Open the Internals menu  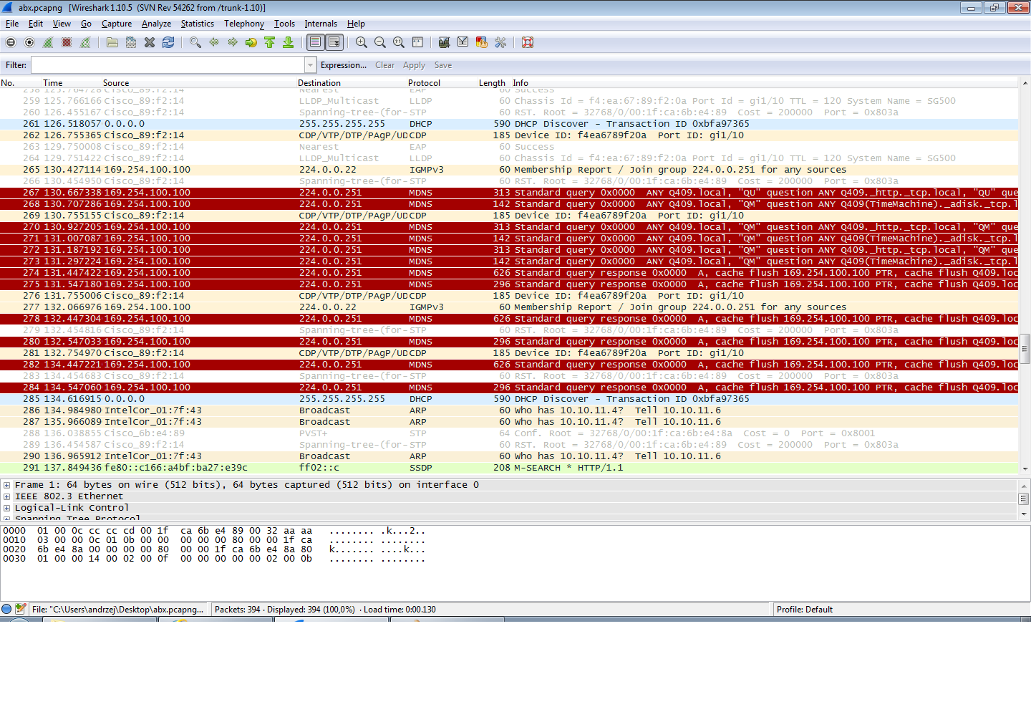coord(321,24)
